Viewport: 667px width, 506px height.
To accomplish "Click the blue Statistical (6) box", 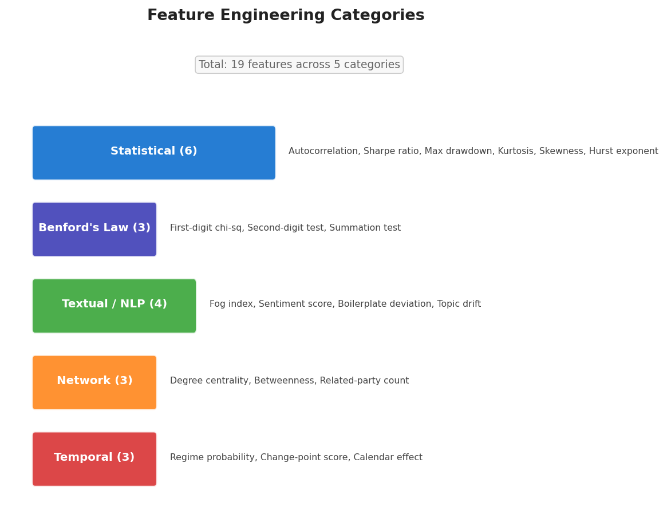I will (x=153, y=152).
